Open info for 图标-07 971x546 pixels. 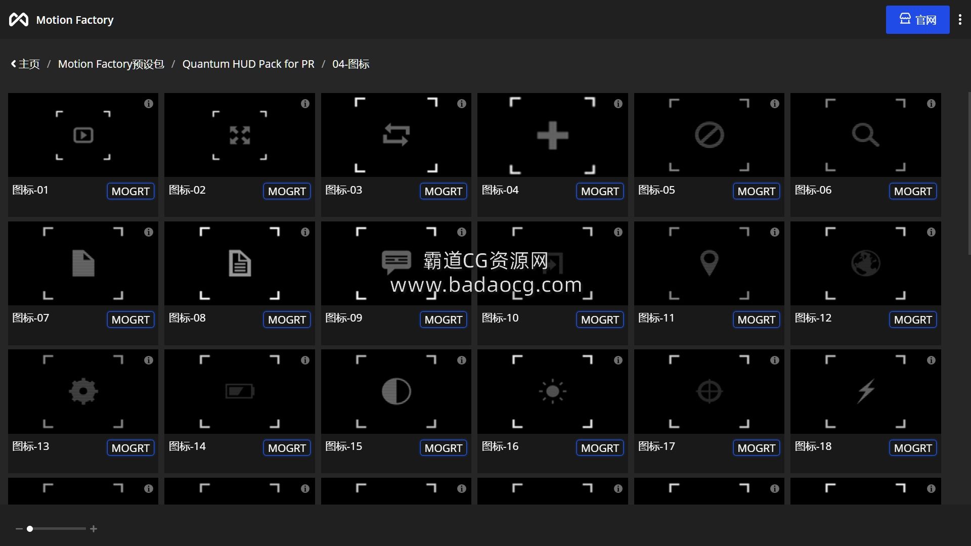(x=148, y=232)
